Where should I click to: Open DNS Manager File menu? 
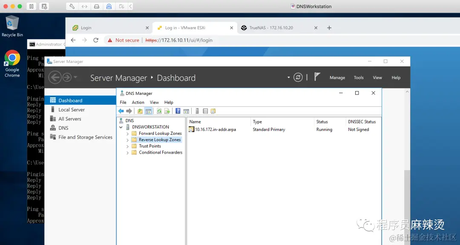click(123, 102)
